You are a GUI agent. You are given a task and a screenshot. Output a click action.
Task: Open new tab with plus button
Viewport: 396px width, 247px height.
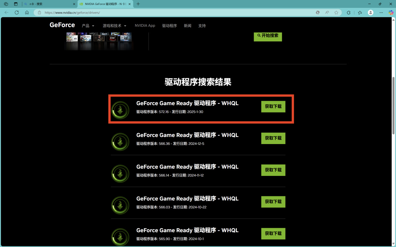tap(138, 4)
